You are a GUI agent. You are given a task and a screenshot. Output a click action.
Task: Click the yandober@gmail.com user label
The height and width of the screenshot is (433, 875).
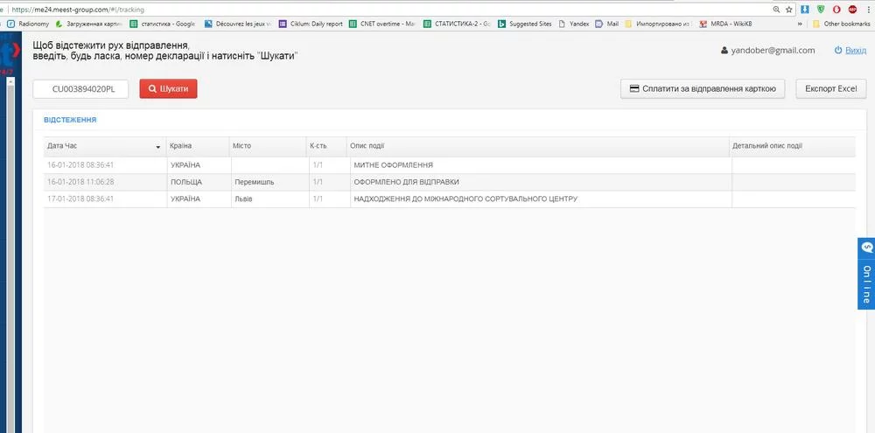click(768, 50)
